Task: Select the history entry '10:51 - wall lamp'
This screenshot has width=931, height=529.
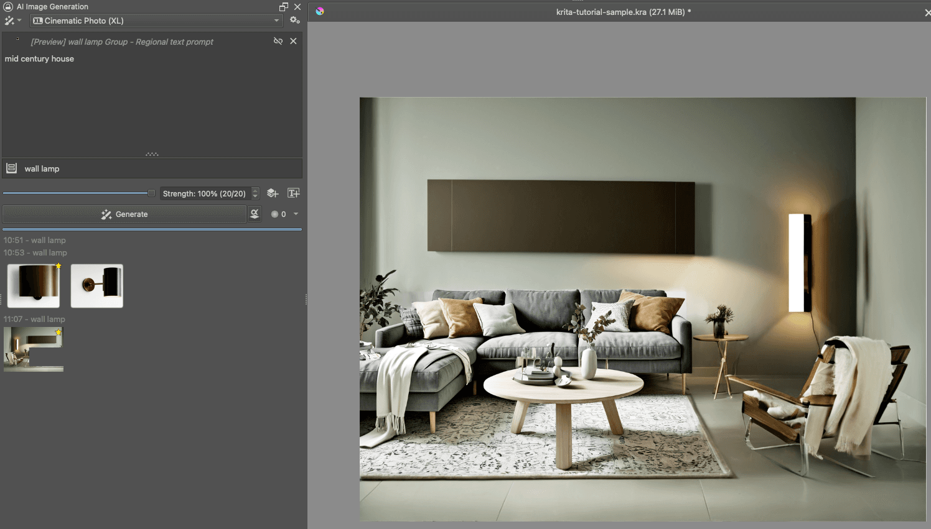Action: (34, 240)
